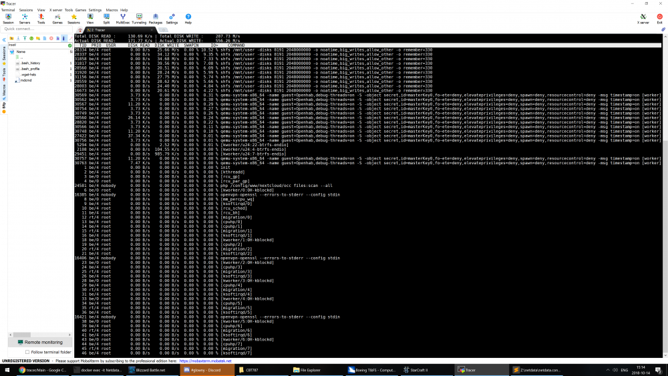Click the green path confirm icon
The width and height of the screenshot is (668, 376).
[70, 45]
